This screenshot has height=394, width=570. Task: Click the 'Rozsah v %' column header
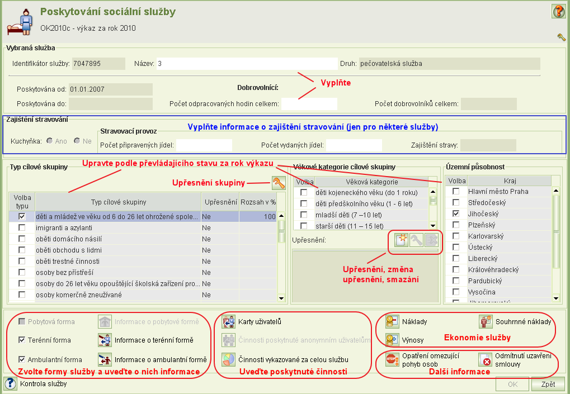(258, 202)
